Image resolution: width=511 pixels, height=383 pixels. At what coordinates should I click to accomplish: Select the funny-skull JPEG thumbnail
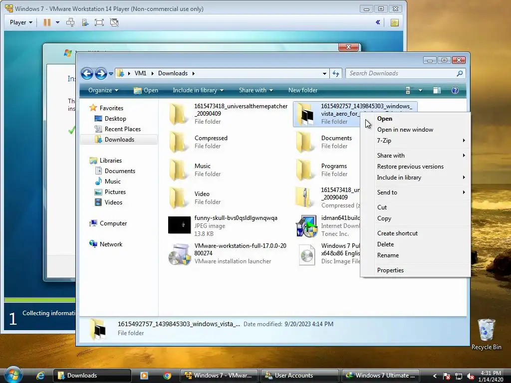179,225
